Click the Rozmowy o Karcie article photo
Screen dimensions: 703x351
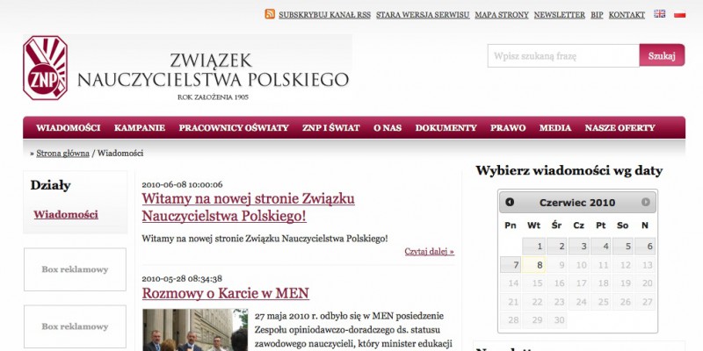(x=195, y=330)
